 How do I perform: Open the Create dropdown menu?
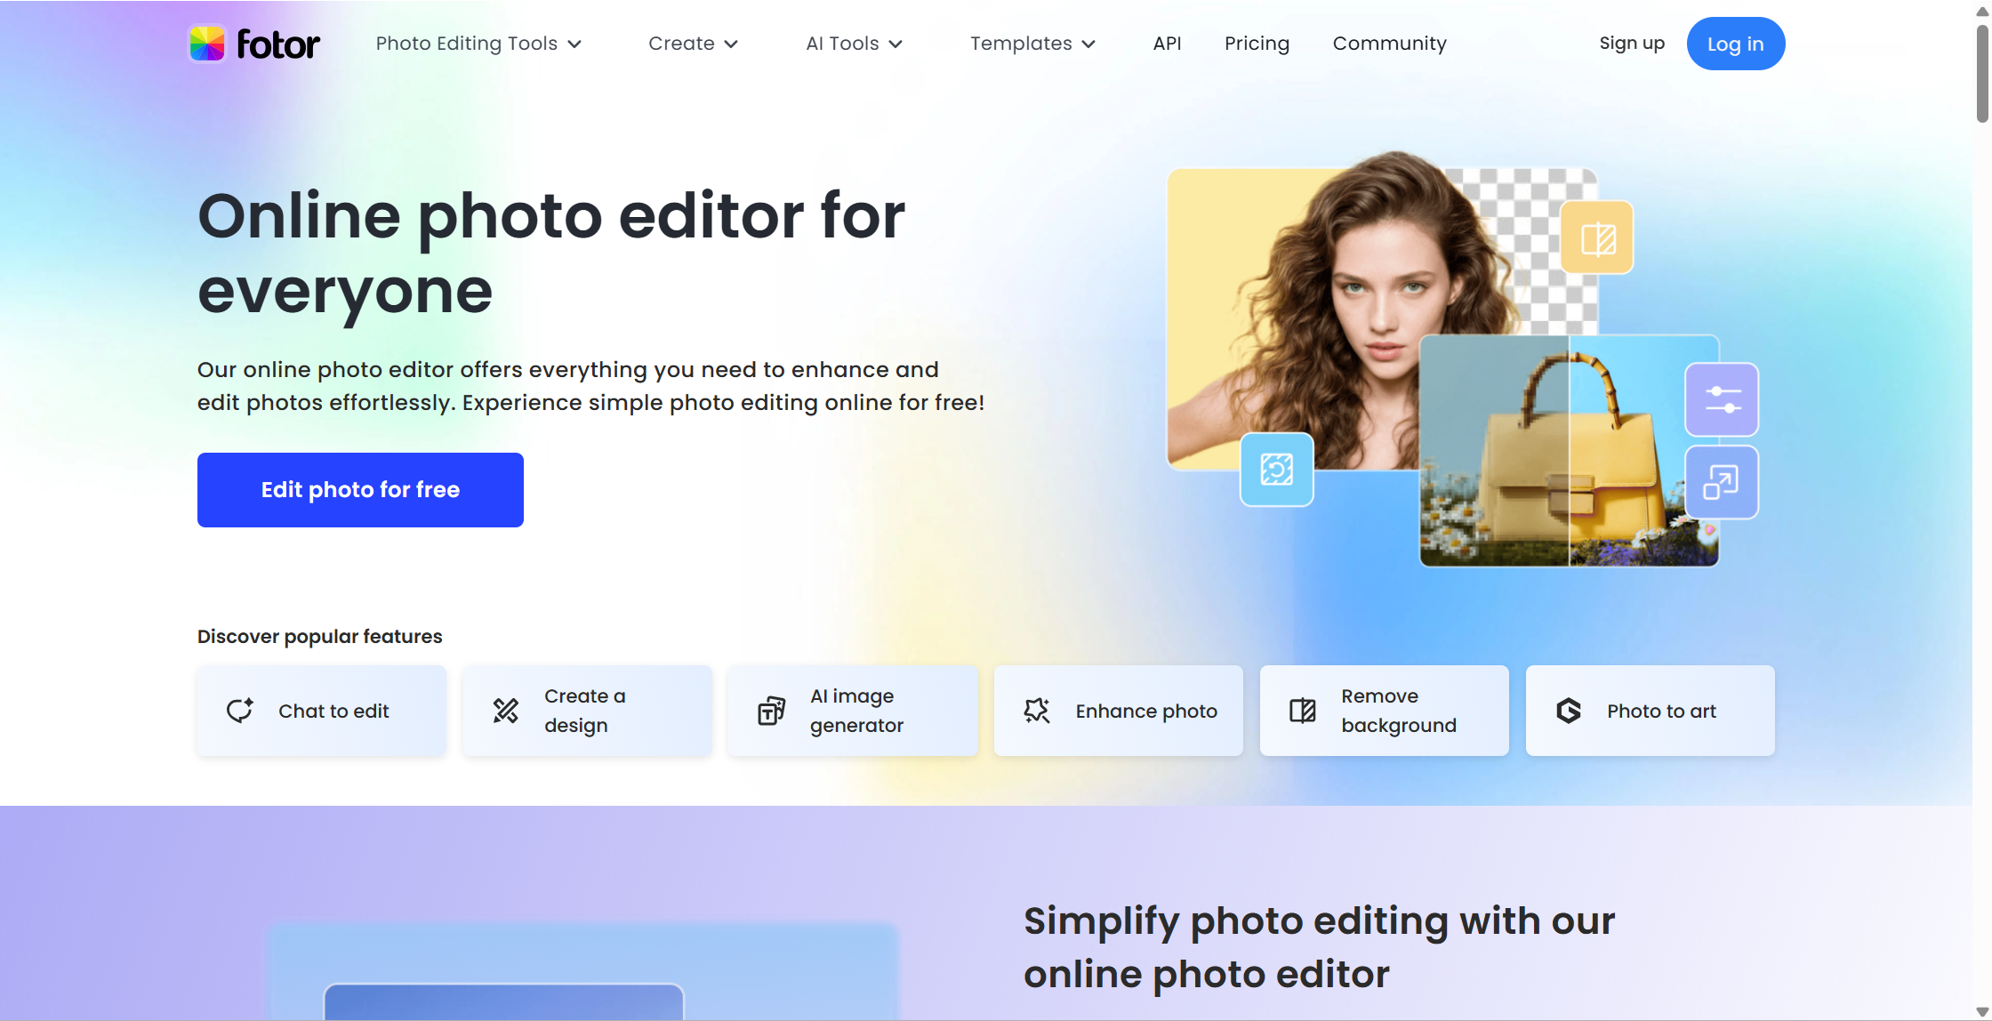coord(693,44)
